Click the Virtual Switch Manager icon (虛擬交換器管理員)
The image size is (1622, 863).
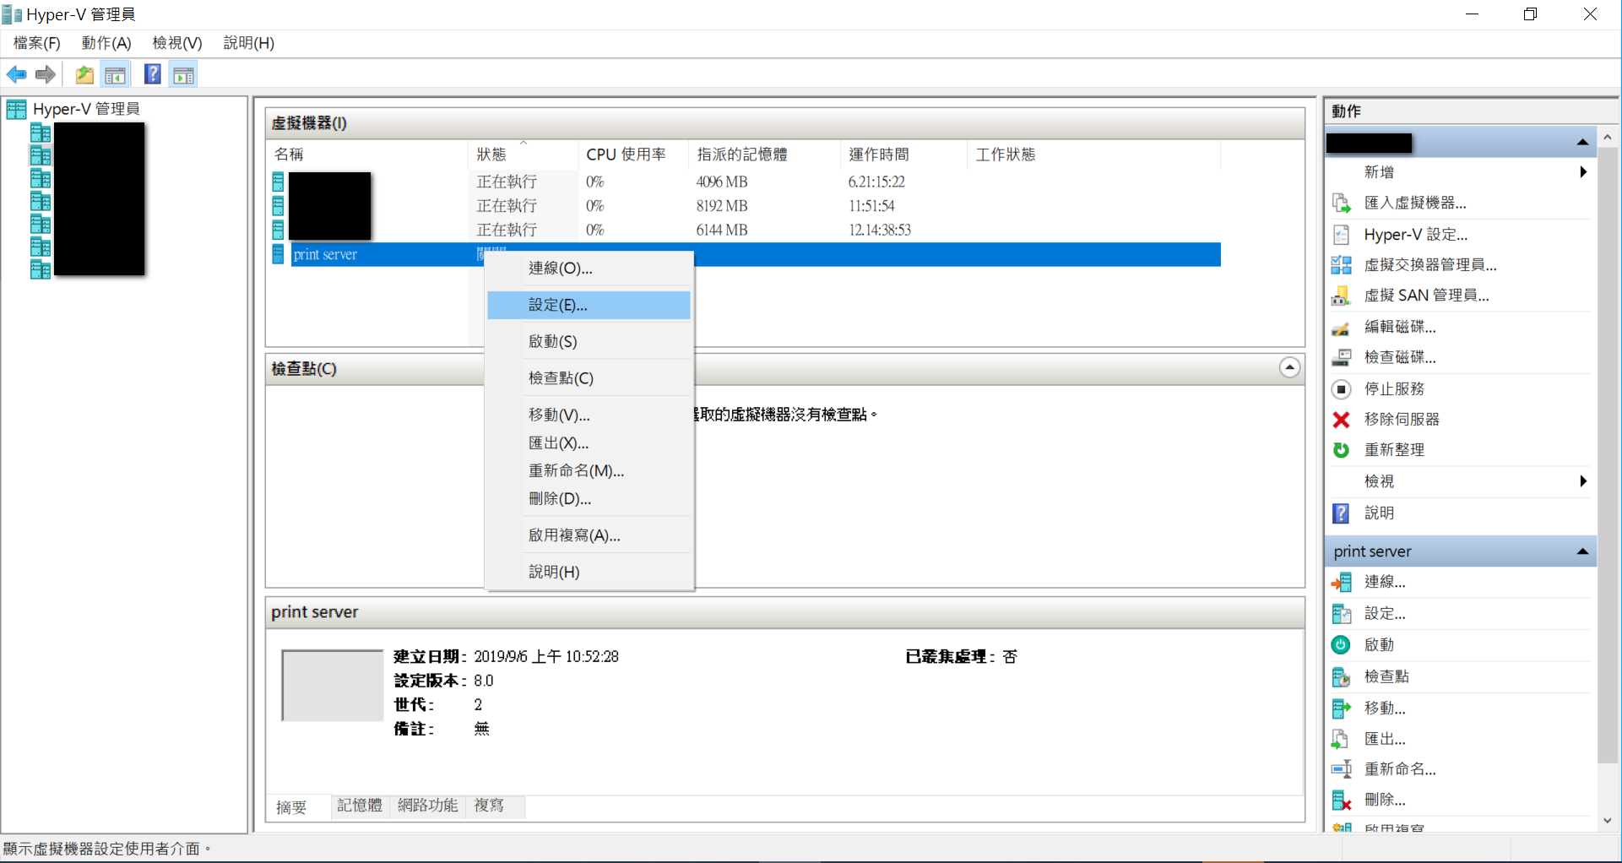1341,265
